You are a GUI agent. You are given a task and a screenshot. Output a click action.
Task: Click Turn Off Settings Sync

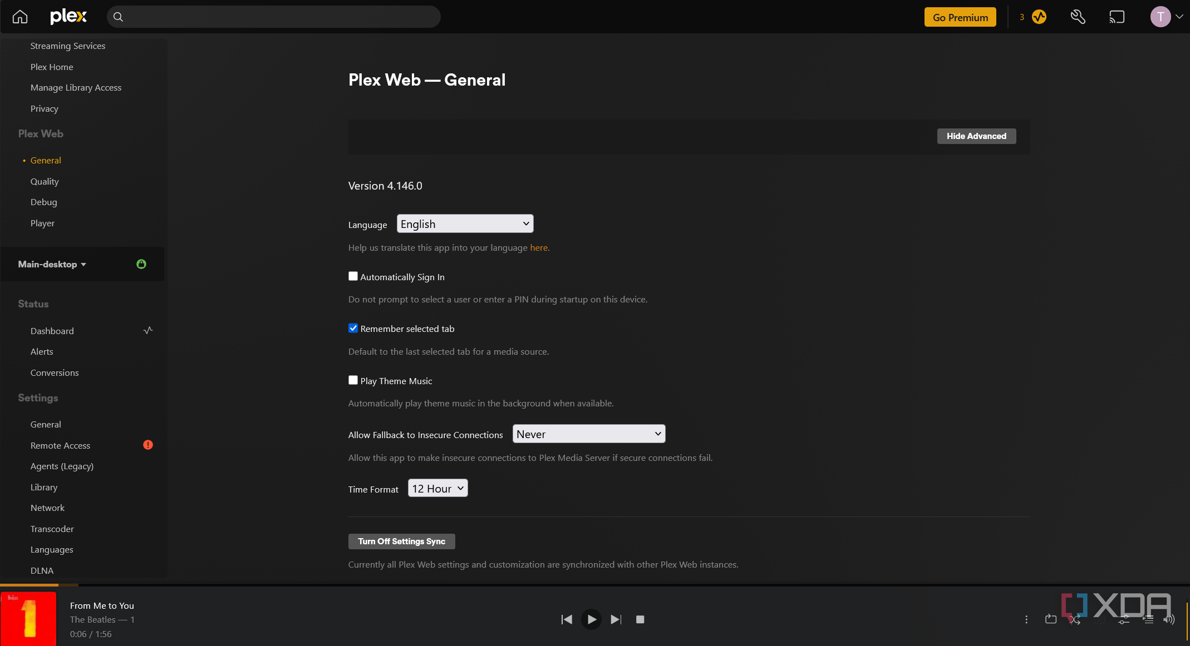click(x=401, y=541)
